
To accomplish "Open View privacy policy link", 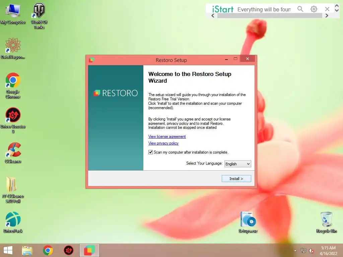I will 163,143.
